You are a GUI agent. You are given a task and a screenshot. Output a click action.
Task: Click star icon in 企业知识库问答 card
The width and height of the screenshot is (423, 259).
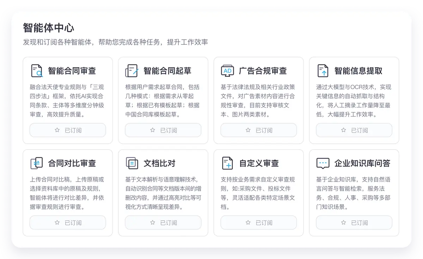[344, 223]
